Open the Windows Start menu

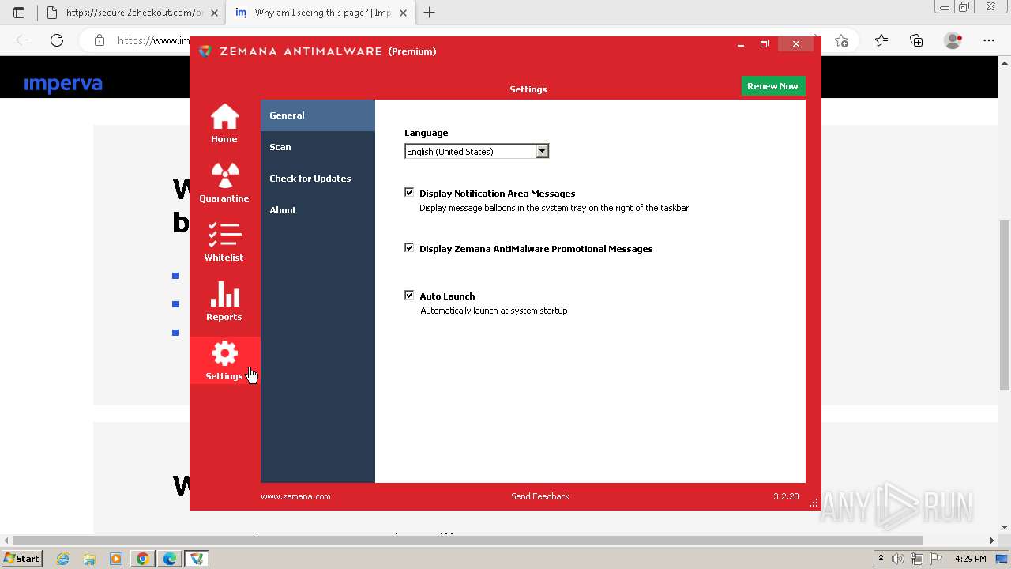[x=21, y=558]
